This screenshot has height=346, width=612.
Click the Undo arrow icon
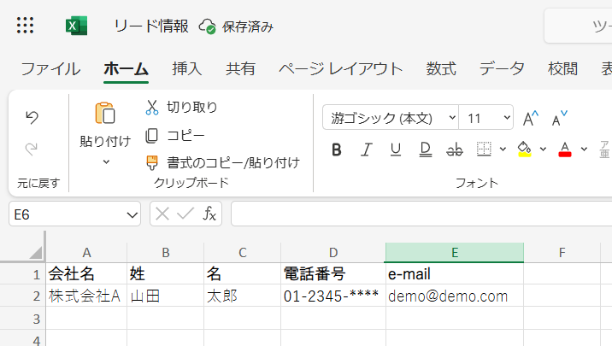click(x=32, y=117)
